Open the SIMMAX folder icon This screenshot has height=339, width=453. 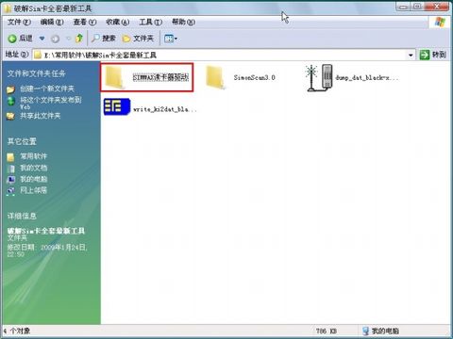click(x=114, y=77)
